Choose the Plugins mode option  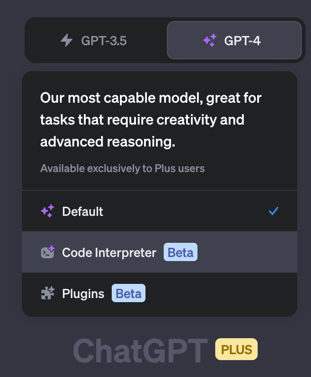click(160, 293)
